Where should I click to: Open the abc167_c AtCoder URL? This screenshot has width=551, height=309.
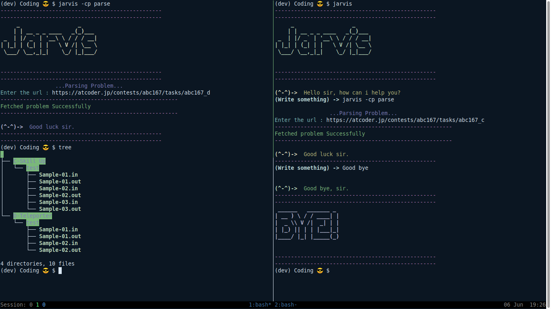click(405, 120)
